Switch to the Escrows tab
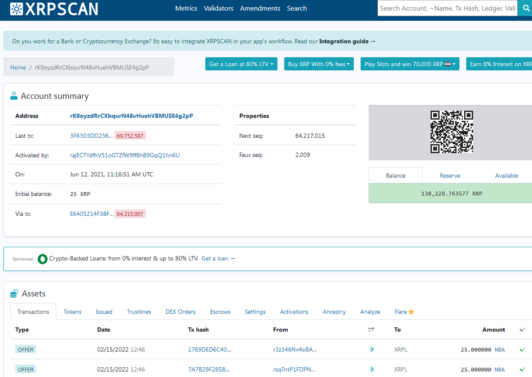Image resolution: width=532 pixels, height=377 pixels. [x=220, y=312]
